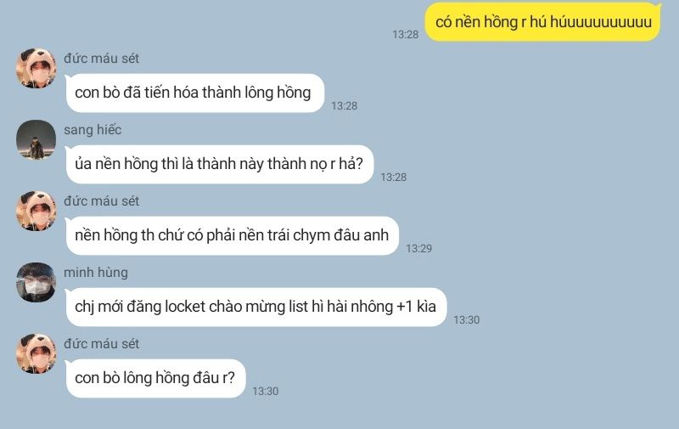Tap message 'con bò đã tiến hóa thành lông hồng'
Image resolution: width=679 pixels, height=429 pixels.
click(x=194, y=93)
